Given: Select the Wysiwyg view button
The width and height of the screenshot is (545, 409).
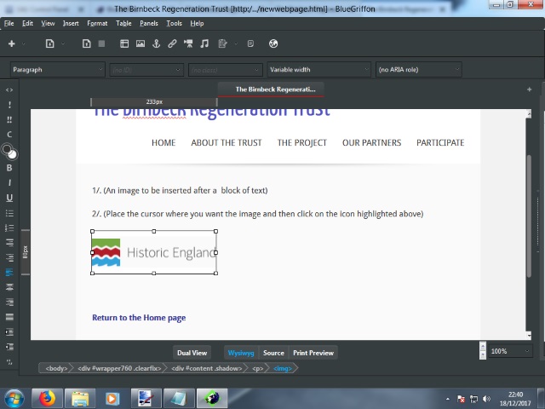Looking at the screenshot, I should pos(241,353).
